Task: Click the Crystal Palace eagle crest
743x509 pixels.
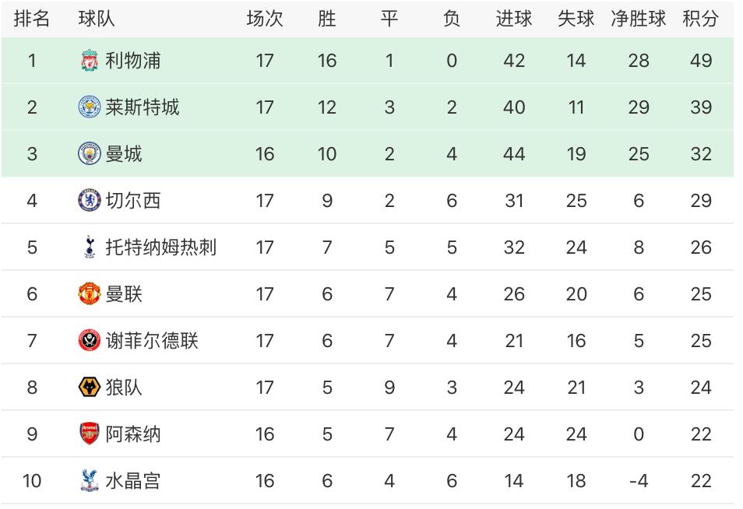Action: pyautogui.click(x=90, y=481)
